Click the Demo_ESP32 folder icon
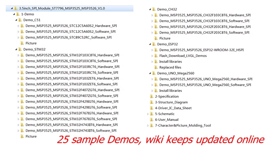 click(154, 44)
